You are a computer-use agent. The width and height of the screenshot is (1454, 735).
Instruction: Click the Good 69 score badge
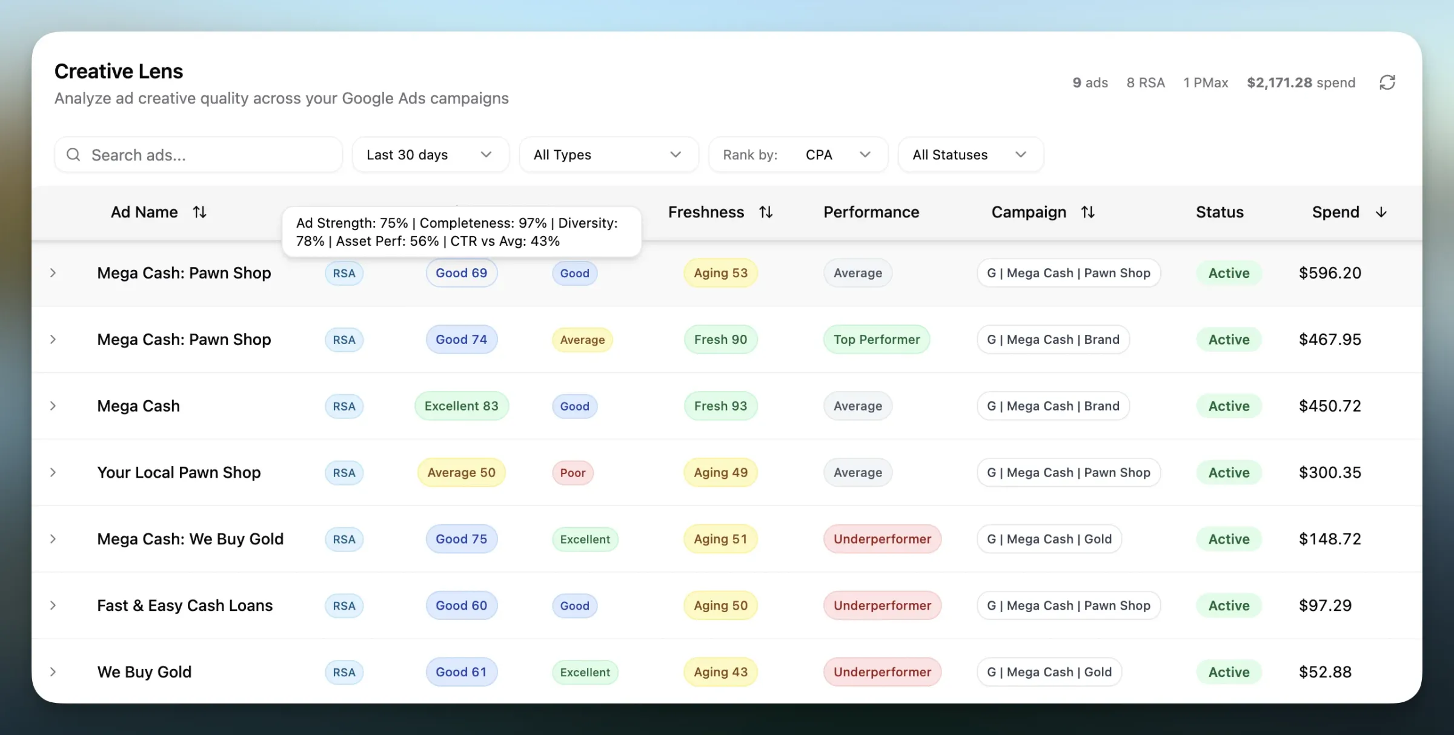pyautogui.click(x=461, y=273)
